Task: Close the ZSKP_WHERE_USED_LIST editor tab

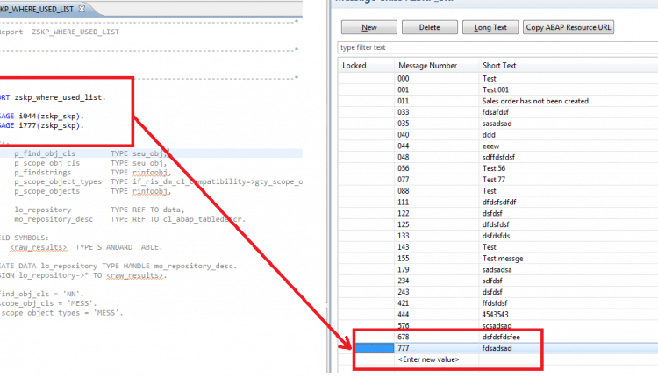Action: tap(82, 8)
